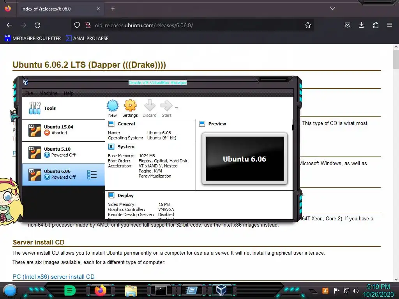Click the VirtualBox cube icon in title bar
Image resolution: width=399 pixels, height=299 pixels.
[25, 82]
